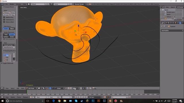Image resolution: width=184 pixels, height=103 pixels.
Task: Play the animation in reverse
Action: 80,97
